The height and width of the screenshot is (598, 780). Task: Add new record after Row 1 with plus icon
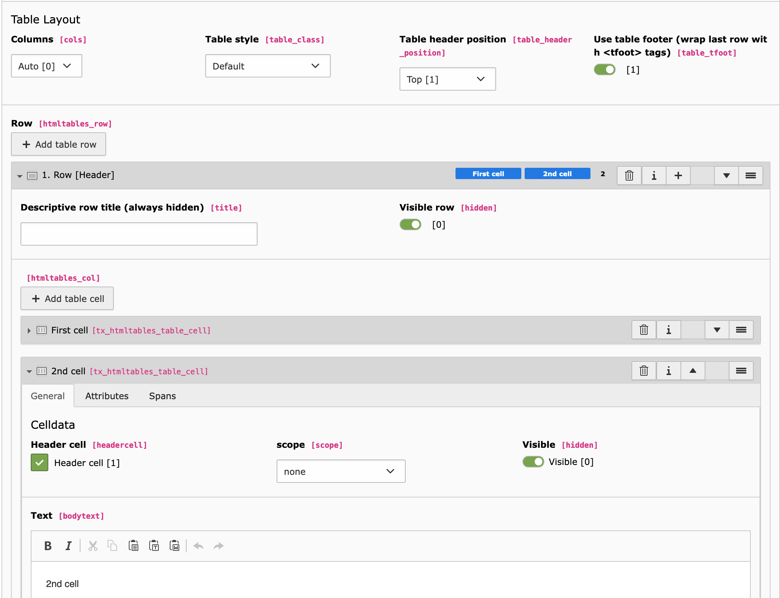(678, 175)
